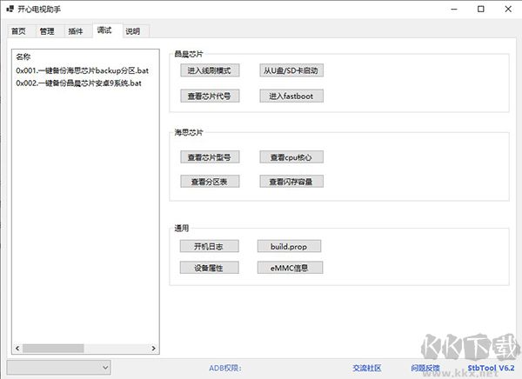Click the 查看cpu核心 button
The width and height of the screenshot is (522, 379).
(x=291, y=157)
